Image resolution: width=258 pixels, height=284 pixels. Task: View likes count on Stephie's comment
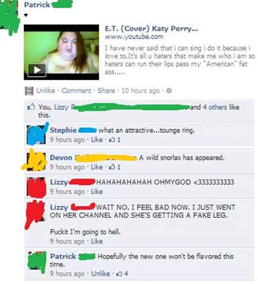click(114, 139)
